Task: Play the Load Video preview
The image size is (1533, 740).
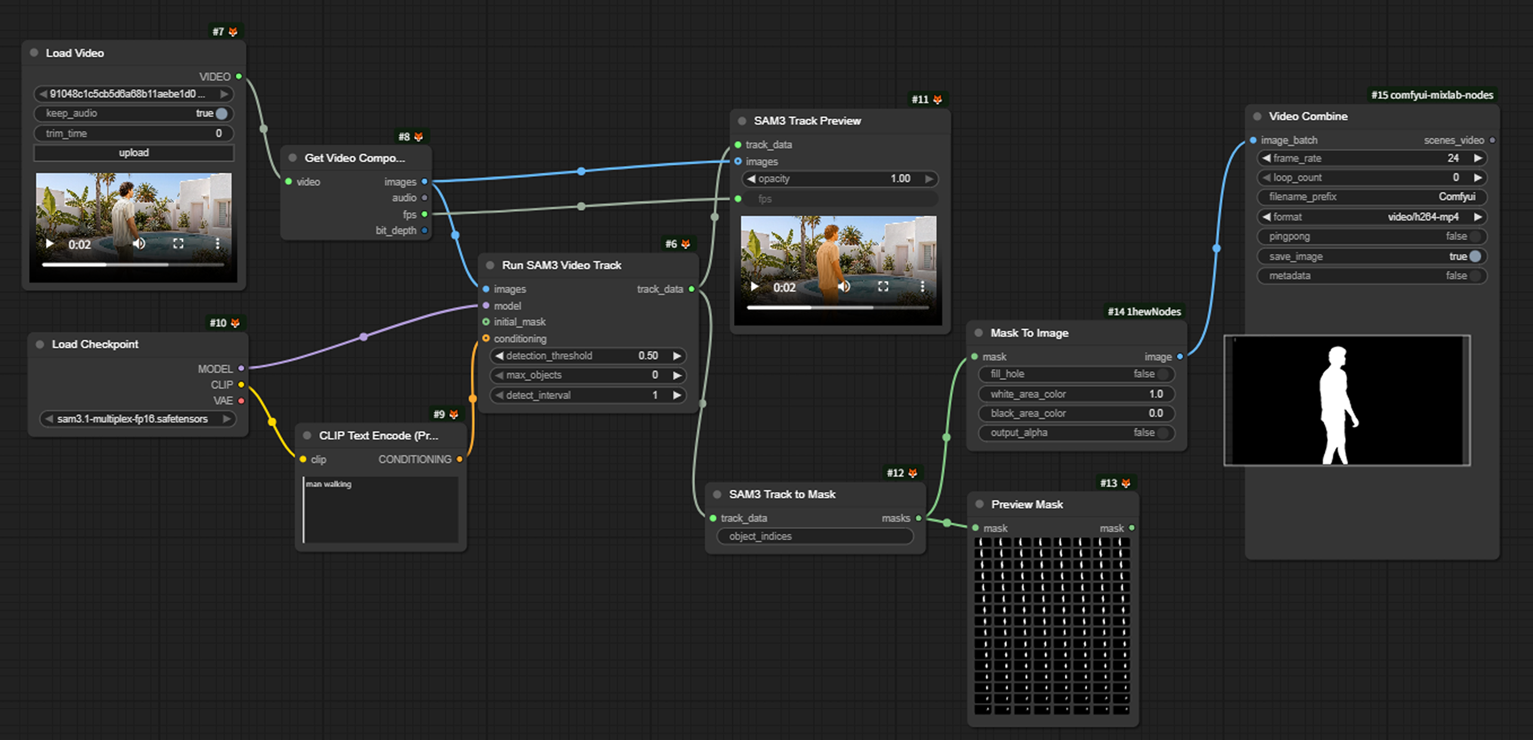Action: click(x=50, y=244)
